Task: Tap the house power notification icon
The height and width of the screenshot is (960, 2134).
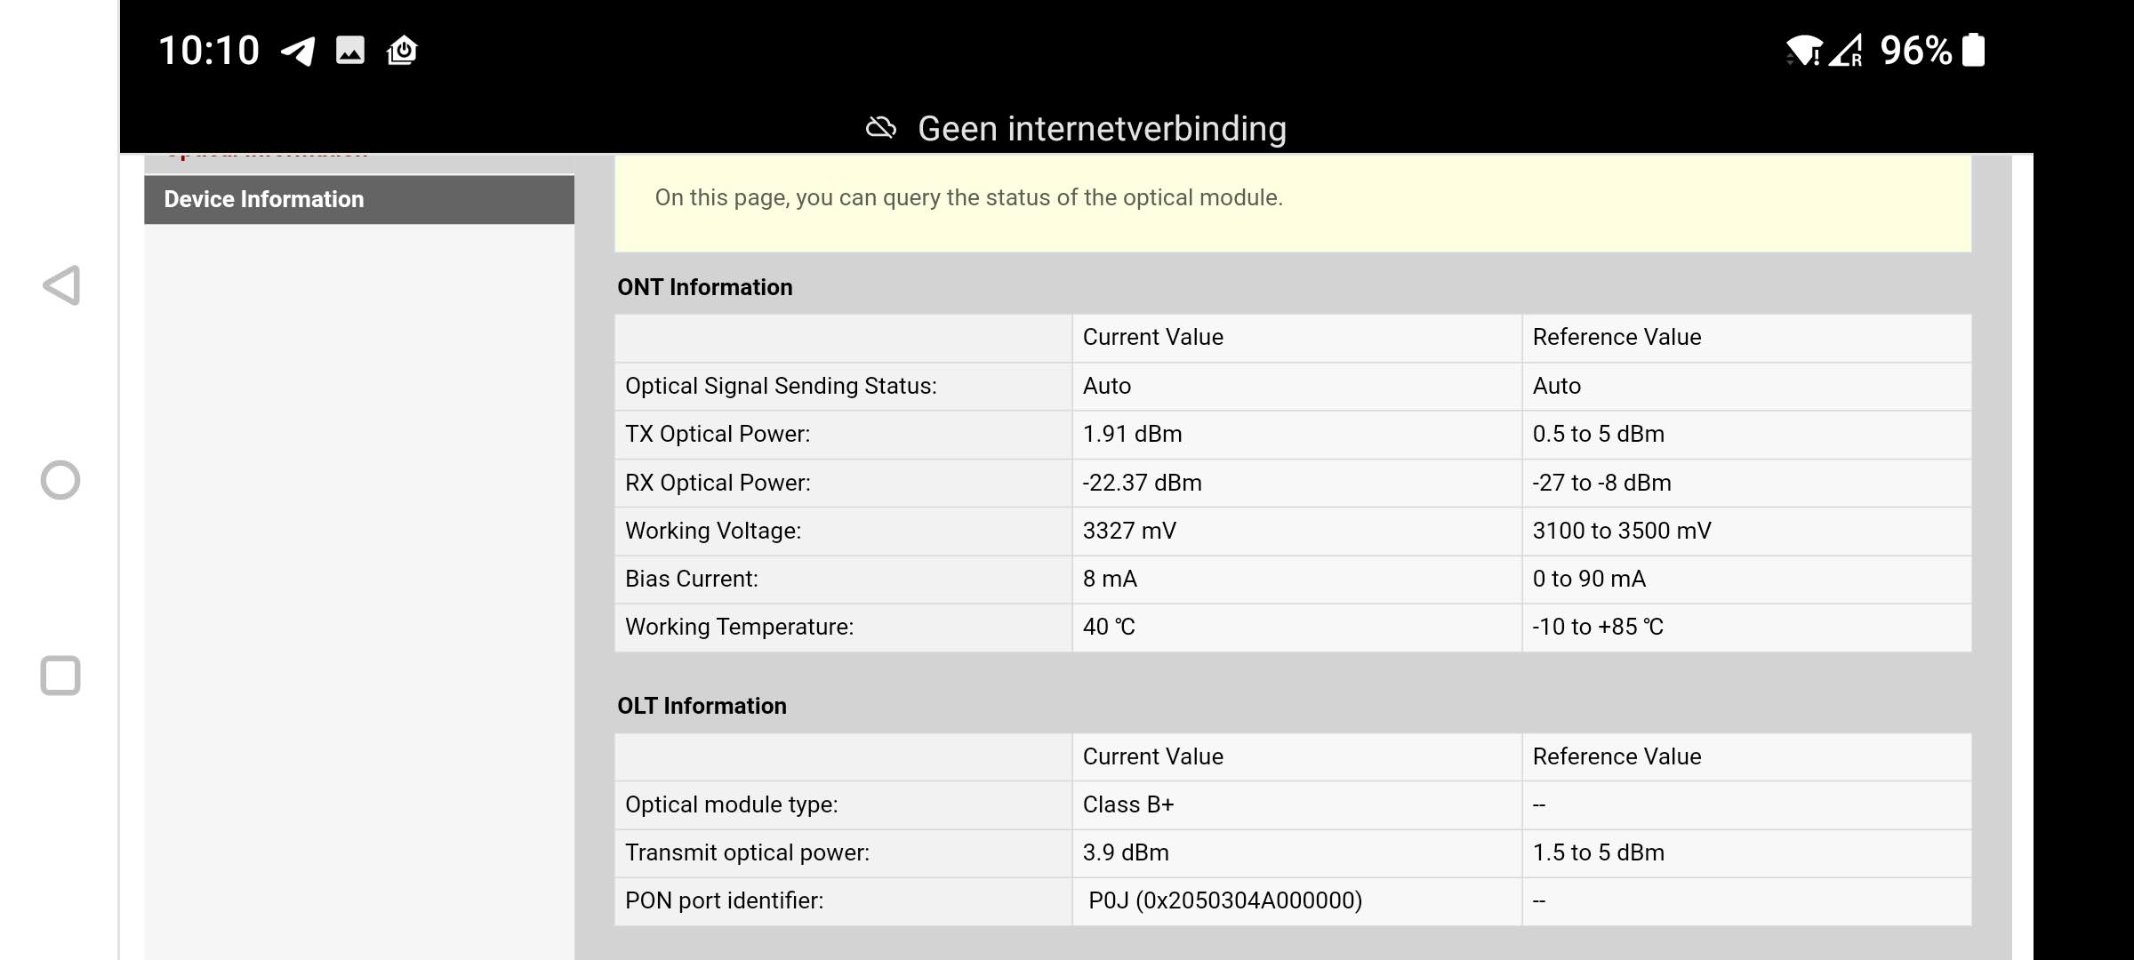Action: (x=402, y=50)
